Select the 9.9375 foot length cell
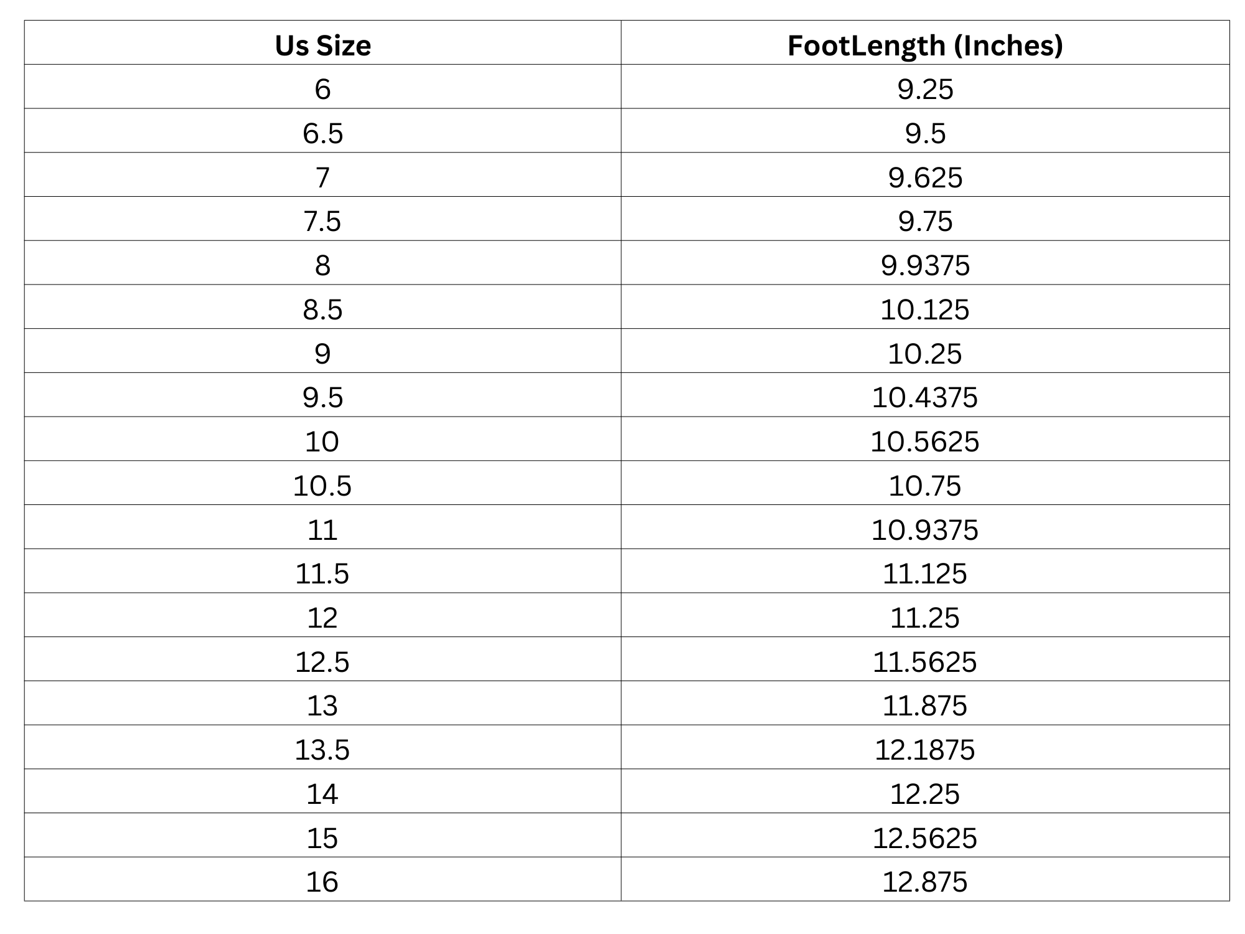 pos(925,263)
